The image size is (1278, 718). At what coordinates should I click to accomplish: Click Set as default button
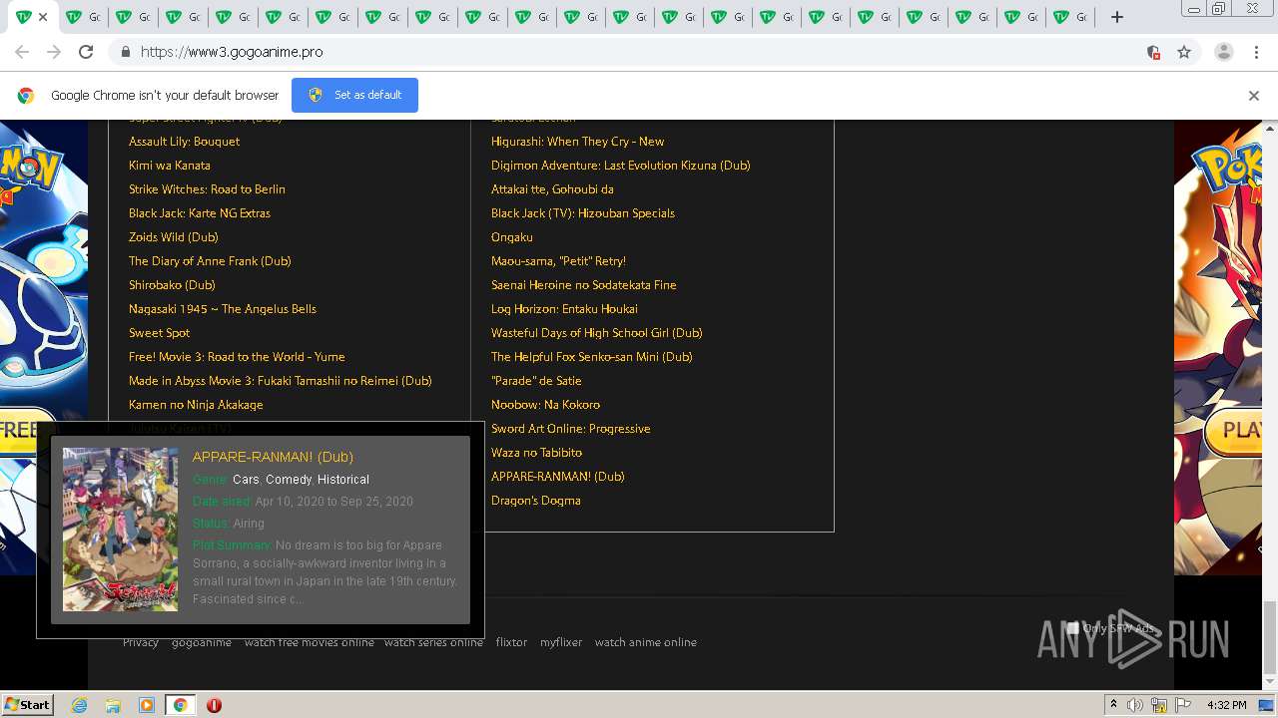(354, 95)
